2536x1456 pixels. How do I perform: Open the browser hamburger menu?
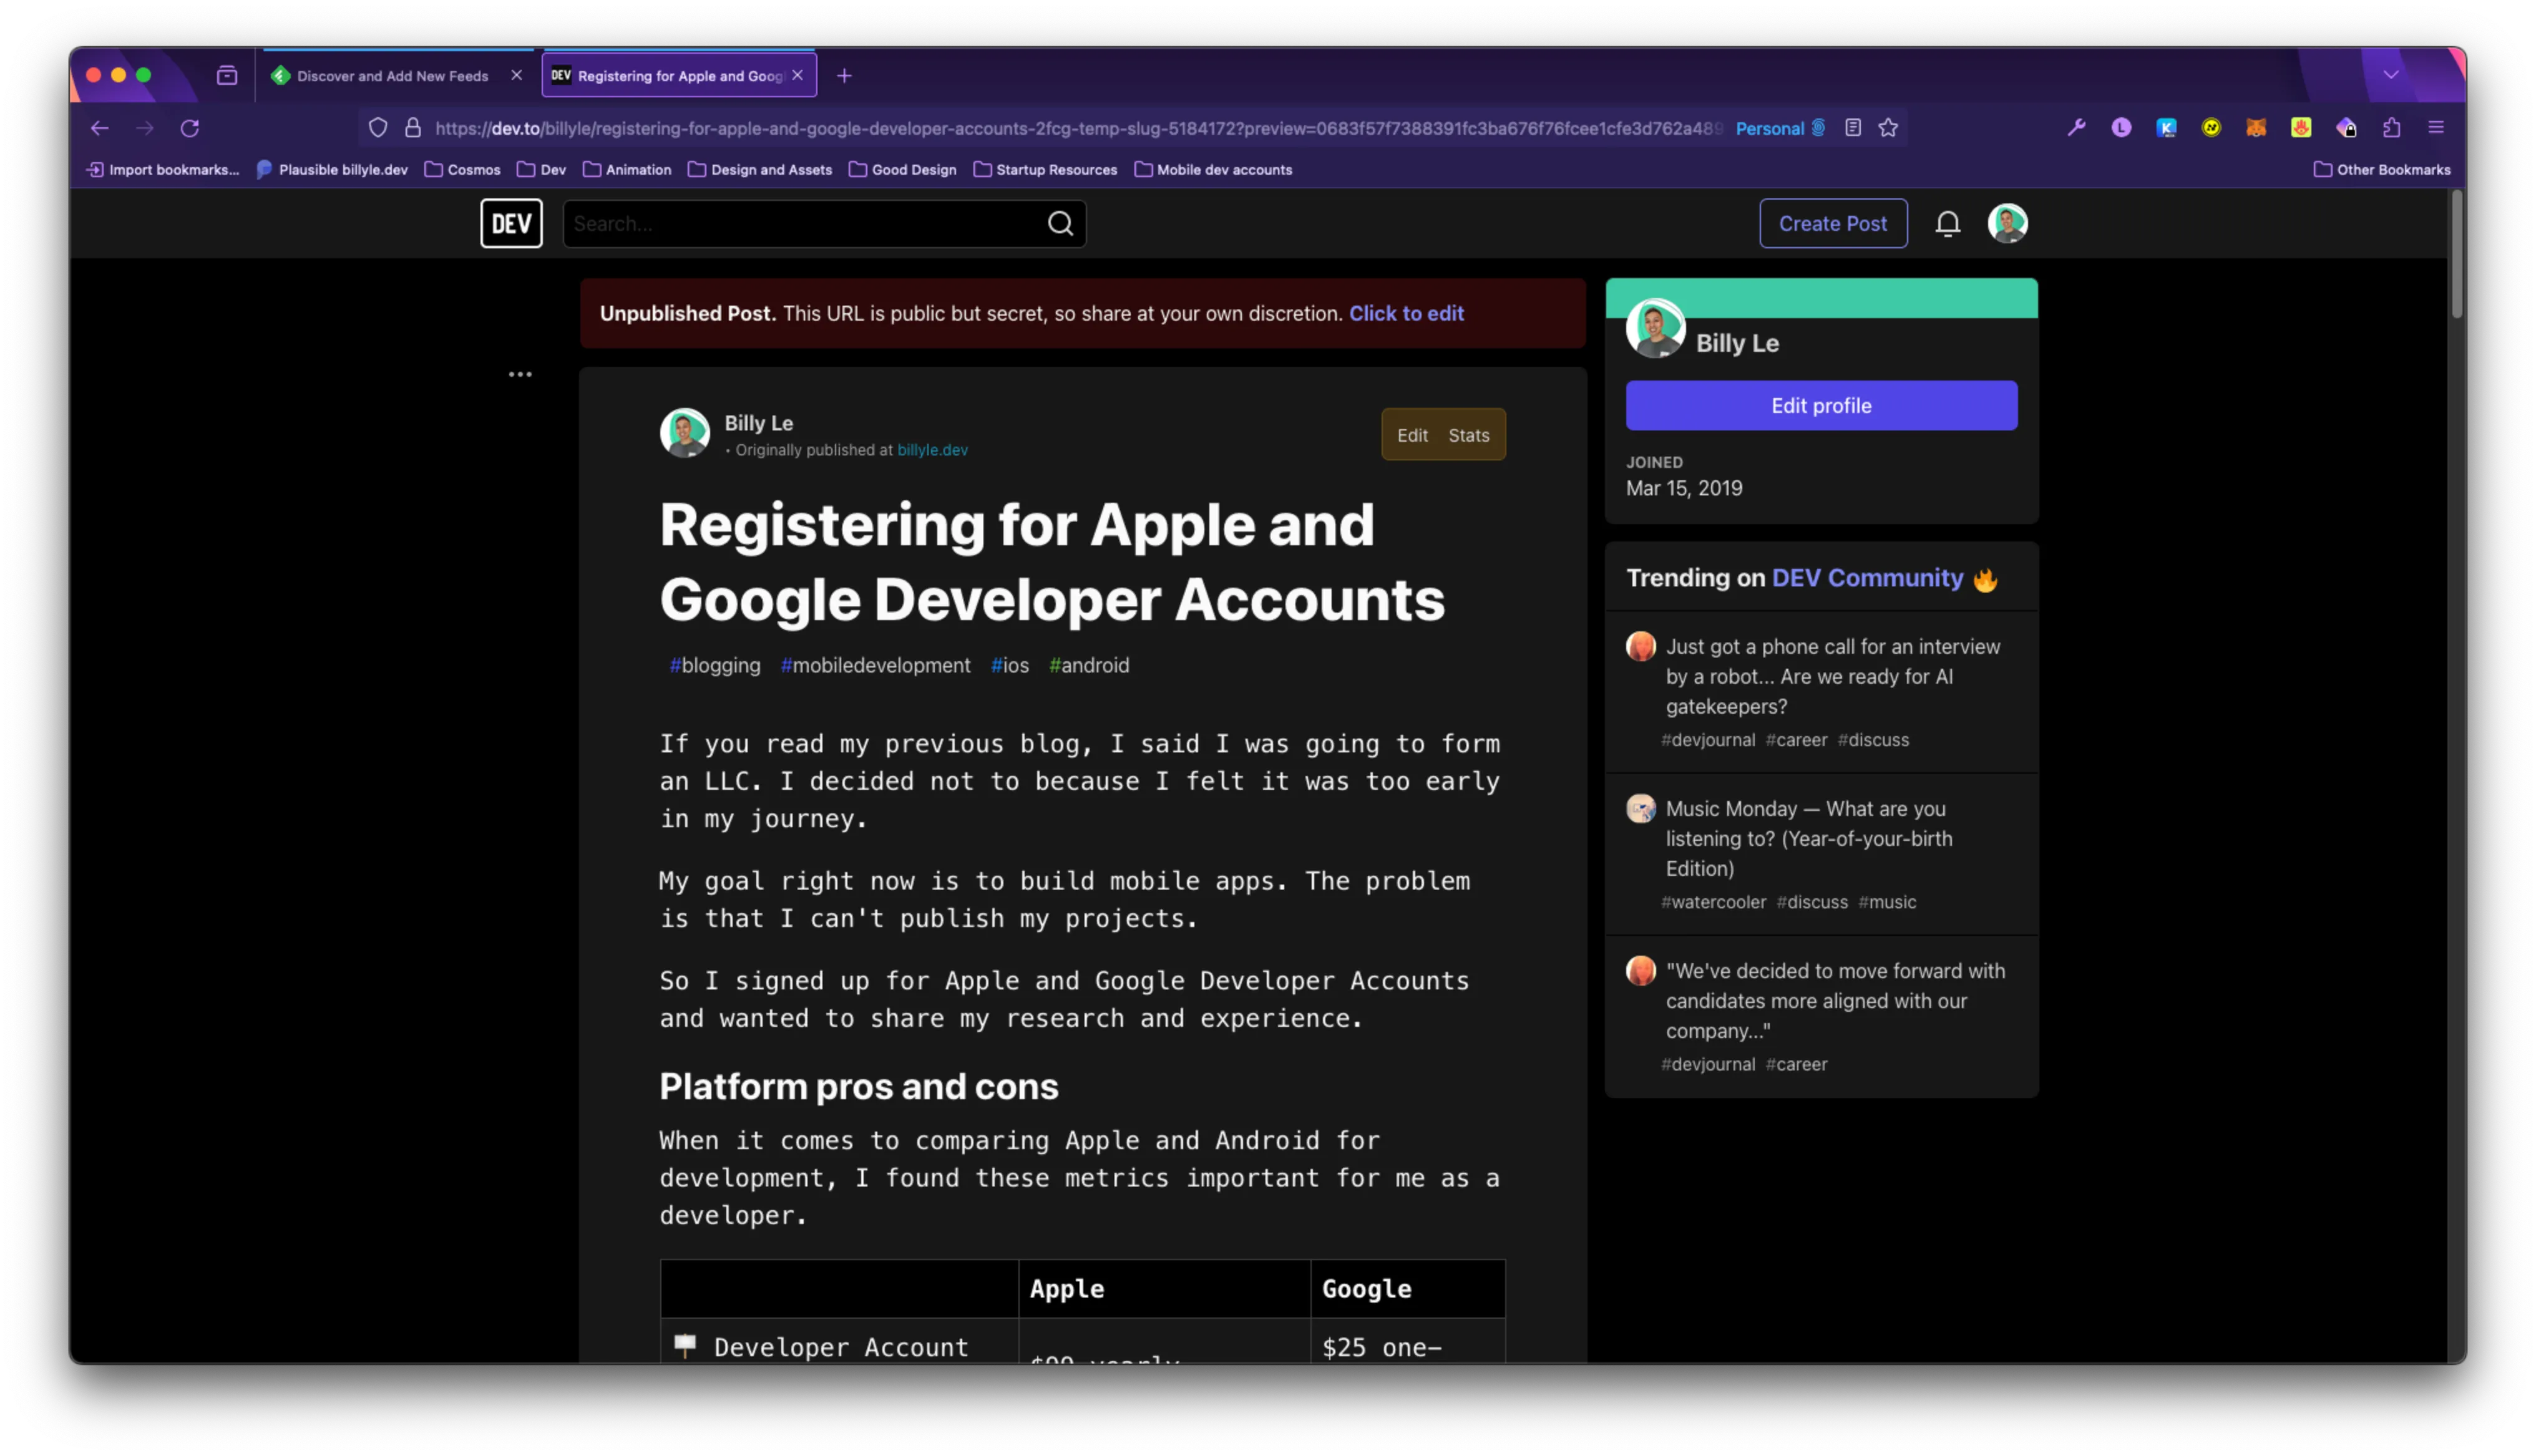point(2436,128)
